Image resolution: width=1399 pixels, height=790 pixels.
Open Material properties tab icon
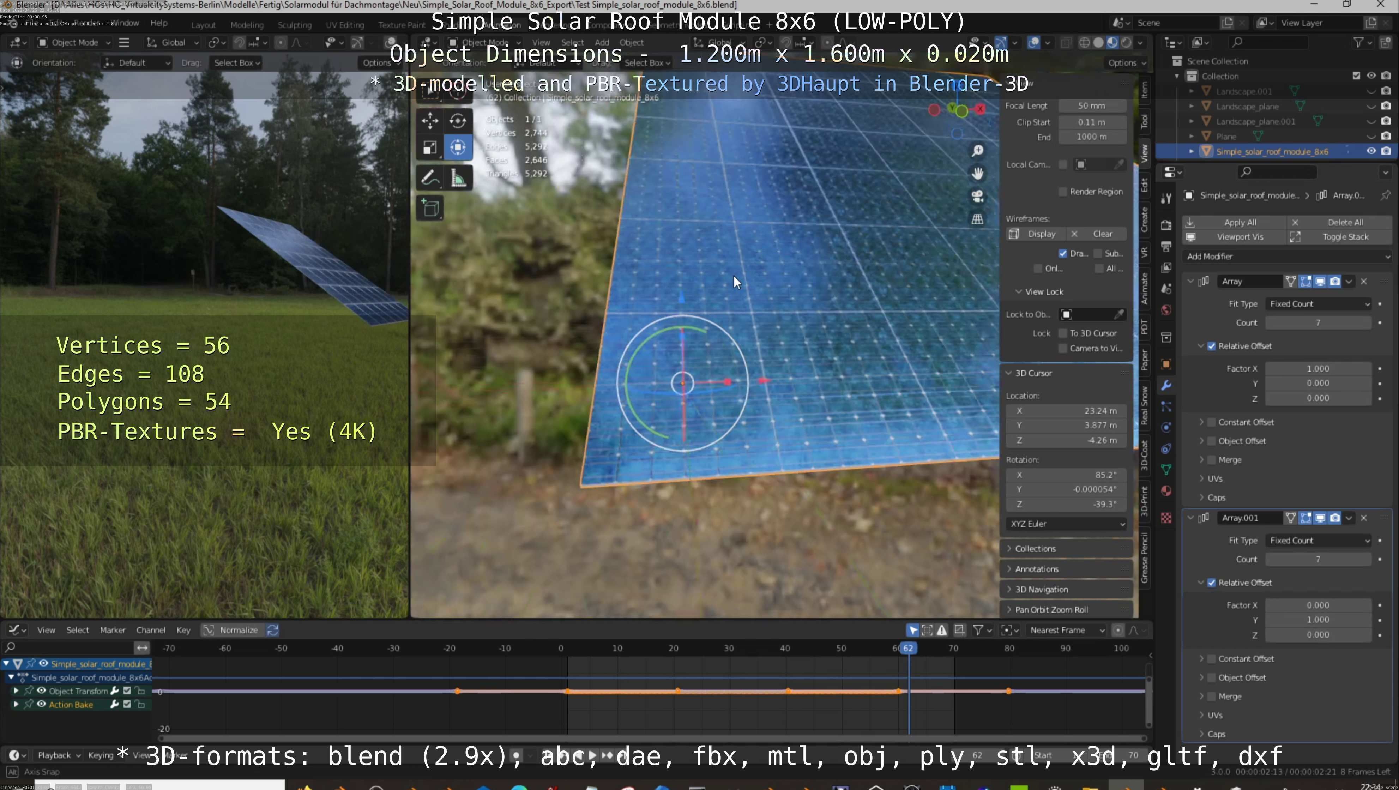(x=1166, y=491)
